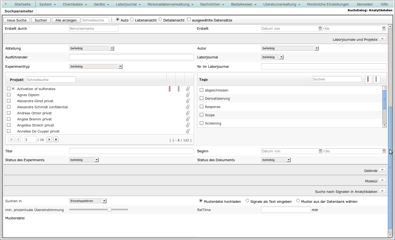Open calendar picker for Erstellt Datum von
The height and width of the screenshot is (240, 395).
pos(320,29)
